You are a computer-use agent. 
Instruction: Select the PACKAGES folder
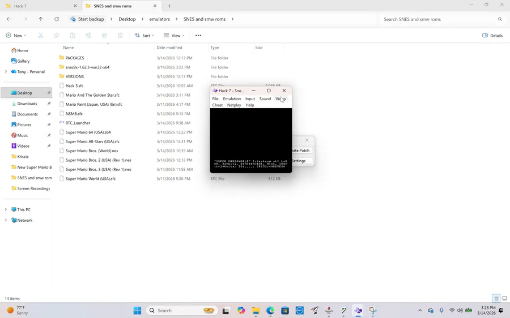pyautogui.click(x=75, y=58)
